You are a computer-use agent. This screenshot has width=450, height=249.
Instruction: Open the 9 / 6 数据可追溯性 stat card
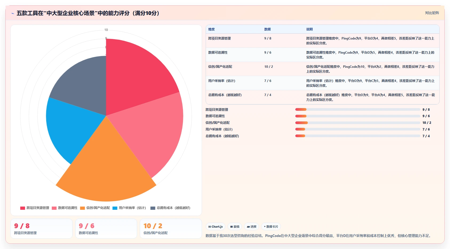(106, 228)
